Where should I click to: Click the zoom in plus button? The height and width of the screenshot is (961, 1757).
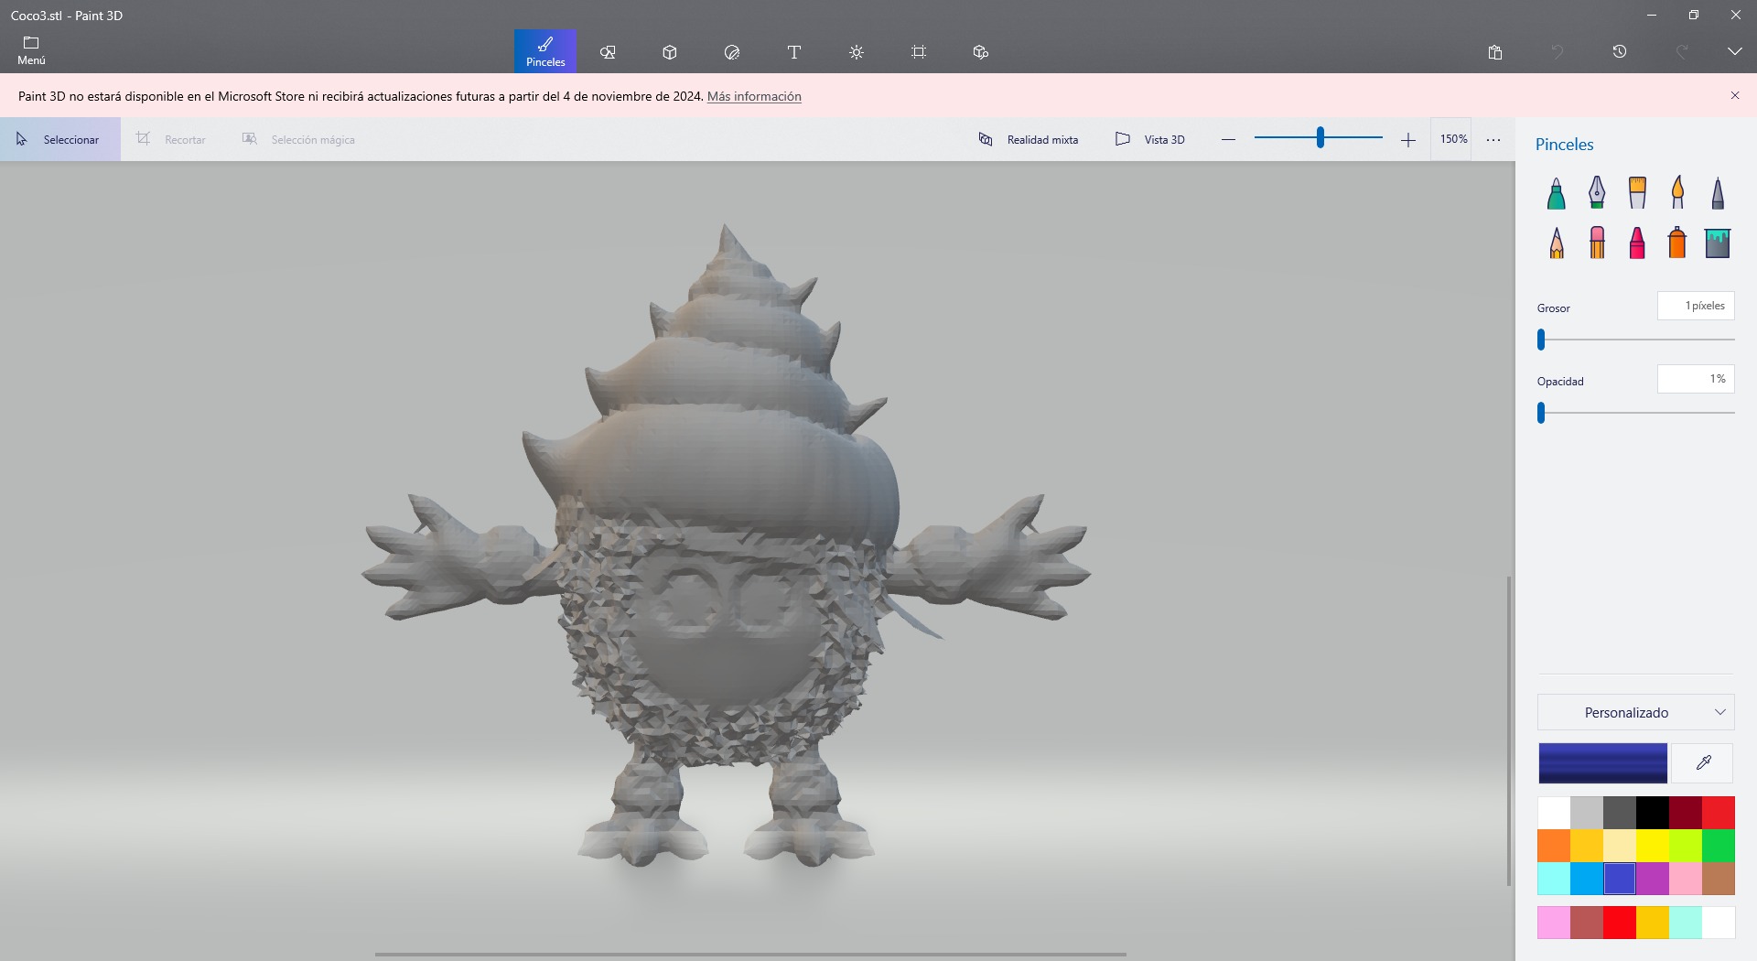tap(1408, 139)
